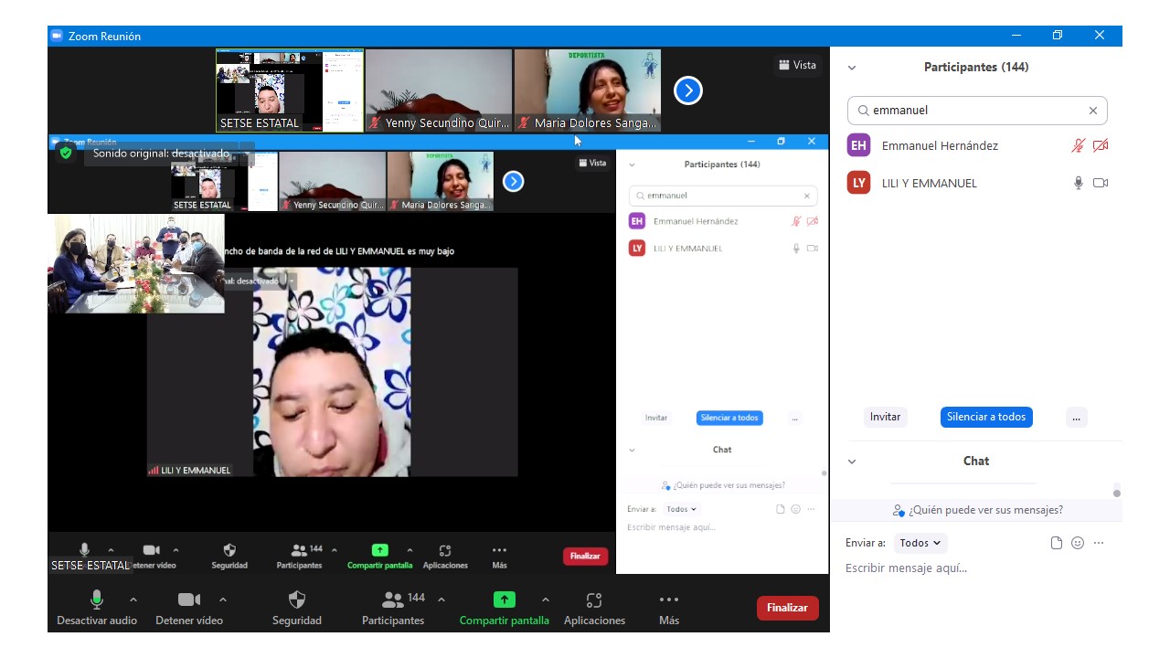The height and width of the screenshot is (658, 1170).
Task: Collapse Chat chevron in inner shared window
Action: point(632,450)
